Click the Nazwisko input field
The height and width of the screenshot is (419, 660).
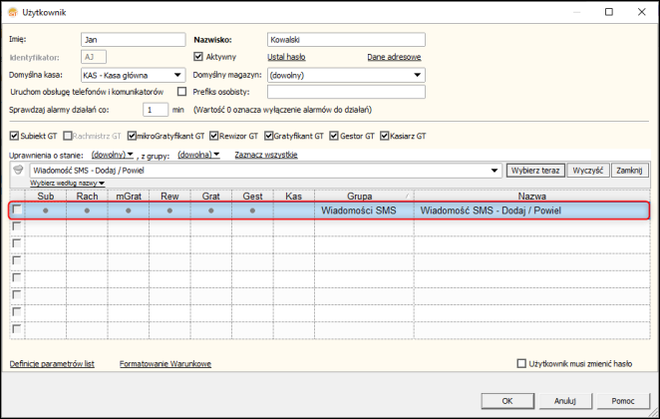(346, 40)
